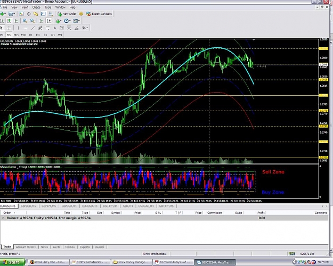Screen dimensions: 333x266
Task: Open the View menu
Action: [x=14, y=7]
